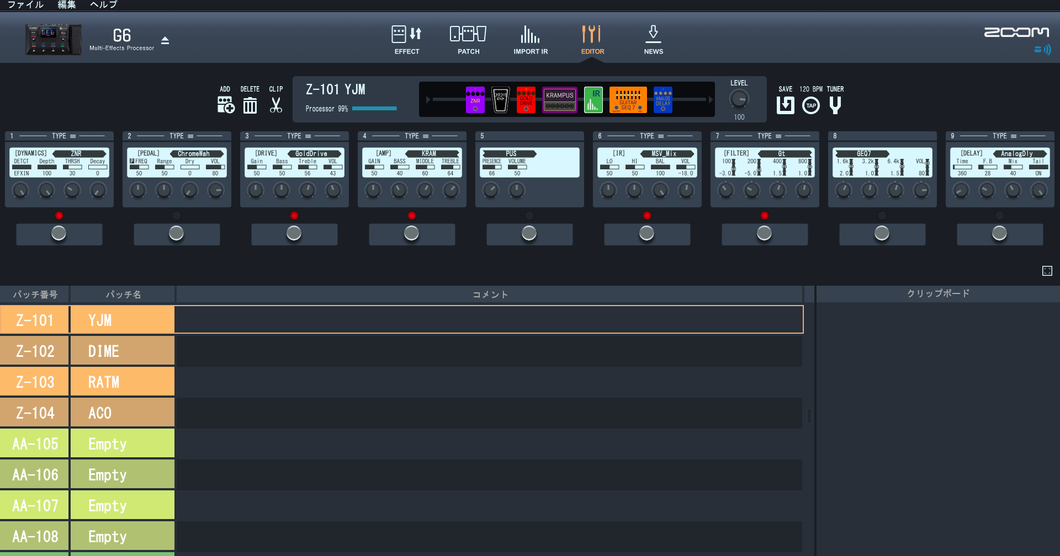
Task: Open slot 6 TYPE selector
Action: tap(651, 136)
